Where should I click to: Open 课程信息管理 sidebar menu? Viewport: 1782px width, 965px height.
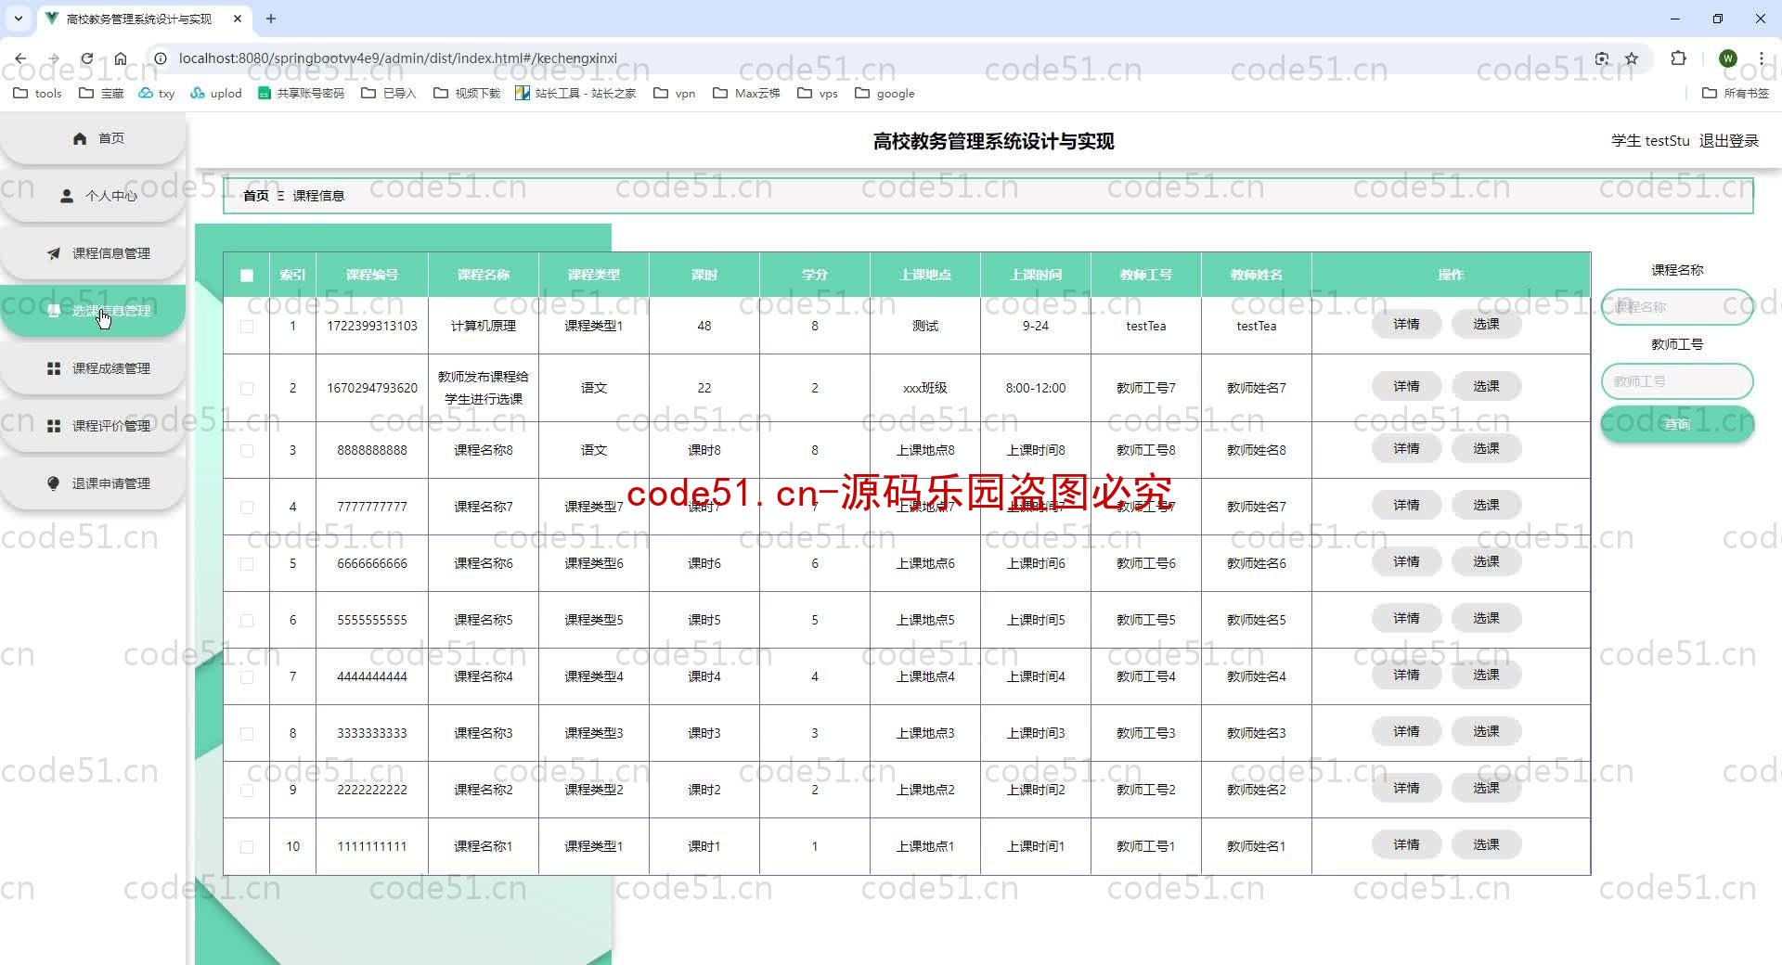[93, 253]
